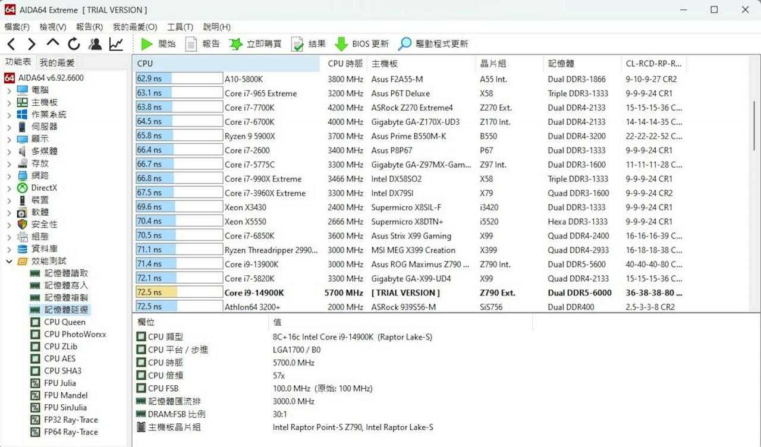The width and height of the screenshot is (761, 447).
Task: Expand the 作業系統 tree node
Action: click(9, 114)
